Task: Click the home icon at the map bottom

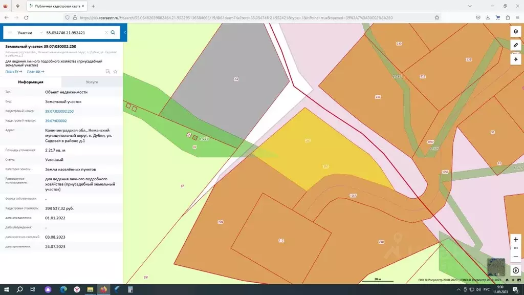Action: 507,280
